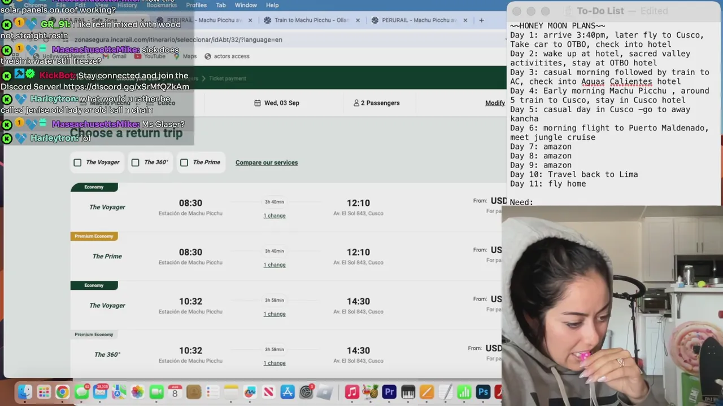Viewport: 723px width, 406px height.
Task: Click the Compare our services link
Action: pos(267,162)
